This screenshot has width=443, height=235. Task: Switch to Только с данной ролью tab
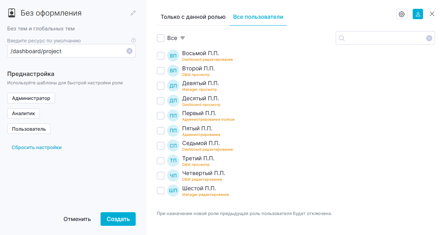click(193, 17)
